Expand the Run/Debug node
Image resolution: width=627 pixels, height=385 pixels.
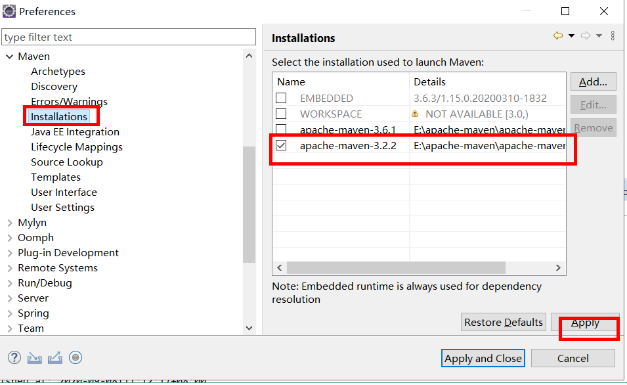(10, 283)
